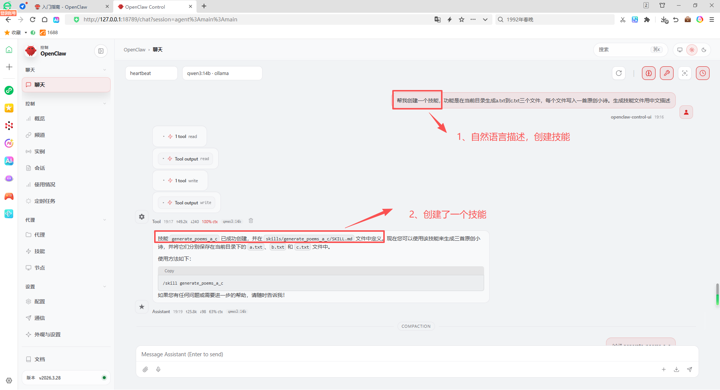720x390 pixels.
Task: Open 聊天 chat page in sidebar
Action: pyautogui.click(x=66, y=85)
